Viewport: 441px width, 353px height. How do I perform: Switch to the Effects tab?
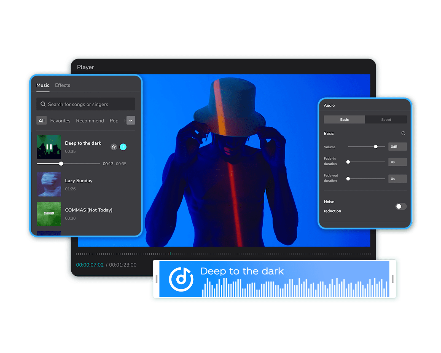63,85
